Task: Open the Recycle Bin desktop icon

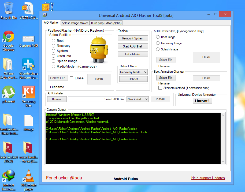Action: (9, 9)
